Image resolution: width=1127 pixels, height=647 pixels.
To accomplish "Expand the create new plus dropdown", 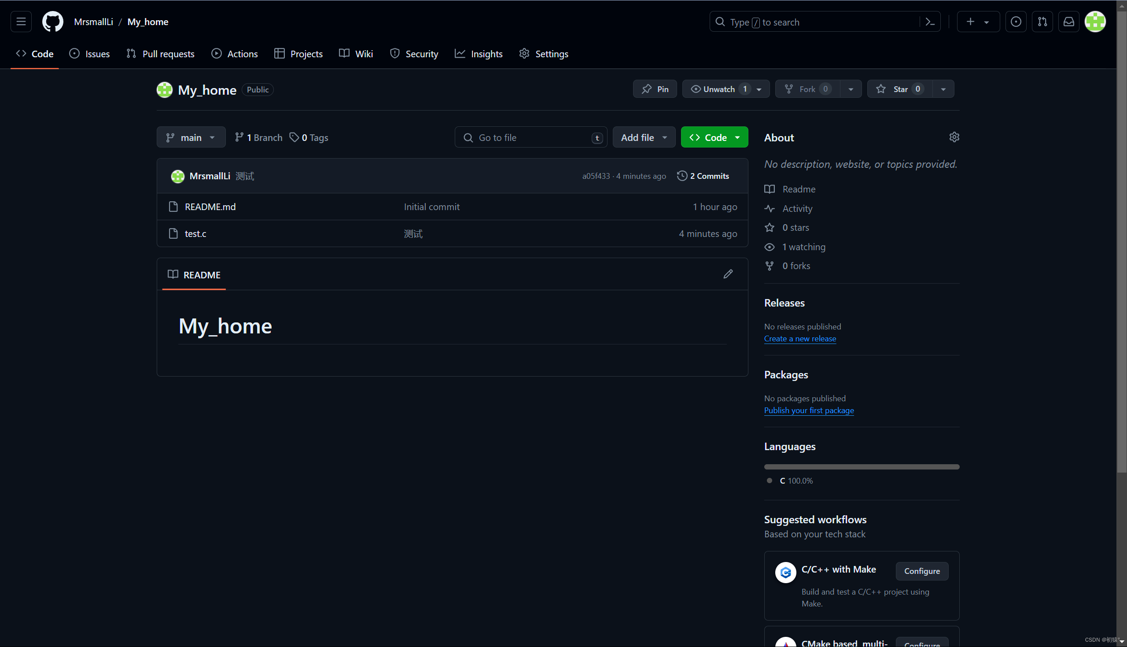I will tap(978, 22).
